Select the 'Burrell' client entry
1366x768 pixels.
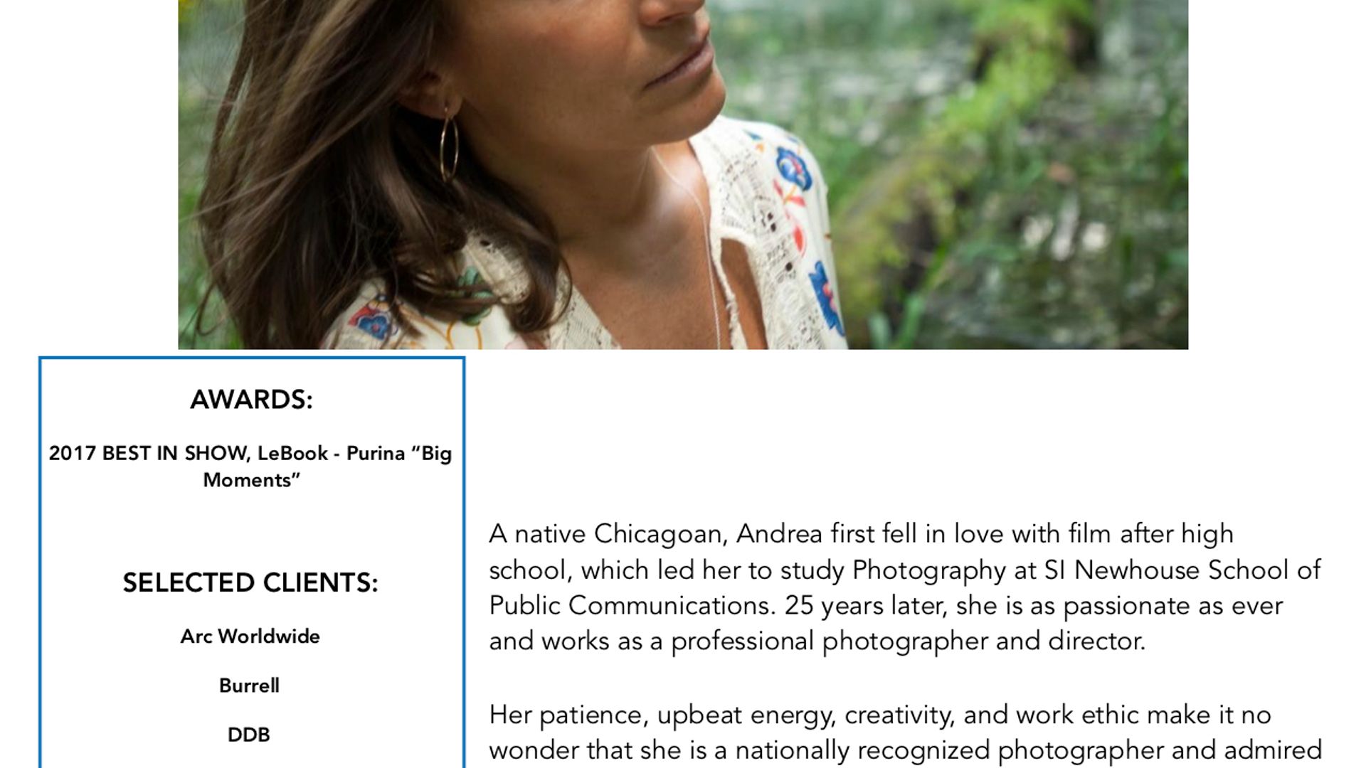[249, 686]
